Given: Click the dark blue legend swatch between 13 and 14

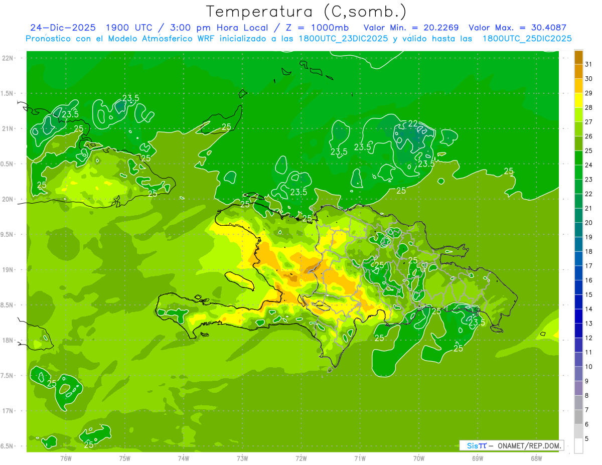Looking at the screenshot, I should [578, 316].
